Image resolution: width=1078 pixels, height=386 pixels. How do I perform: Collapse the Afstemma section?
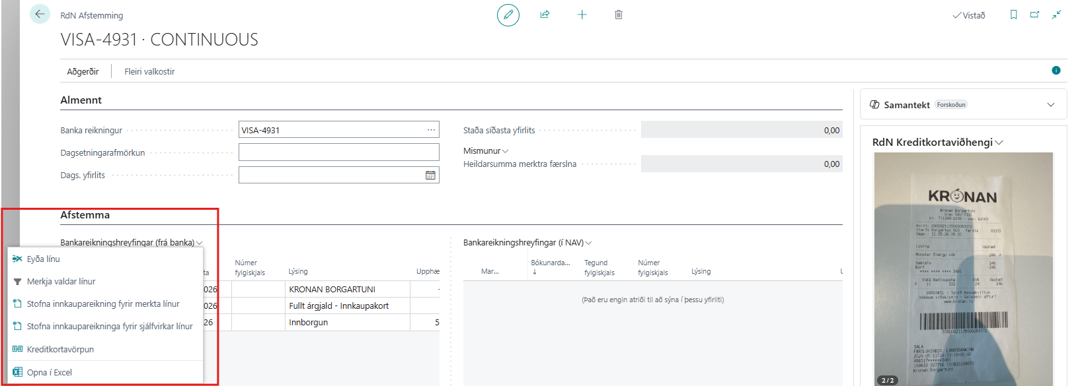point(85,215)
